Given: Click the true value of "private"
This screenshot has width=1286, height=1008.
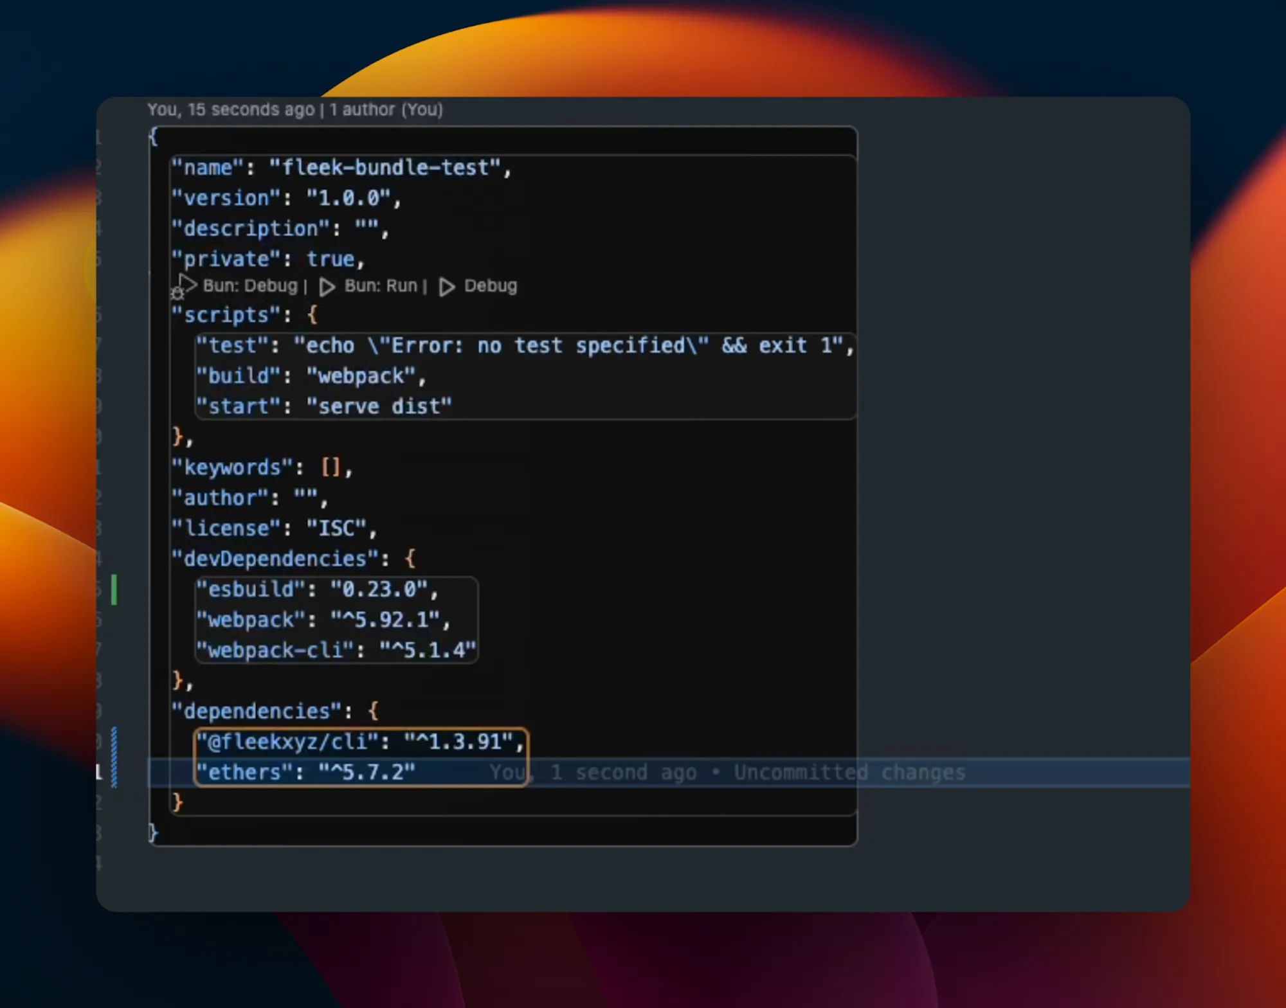Looking at the screenshot, I should point(330,259).
